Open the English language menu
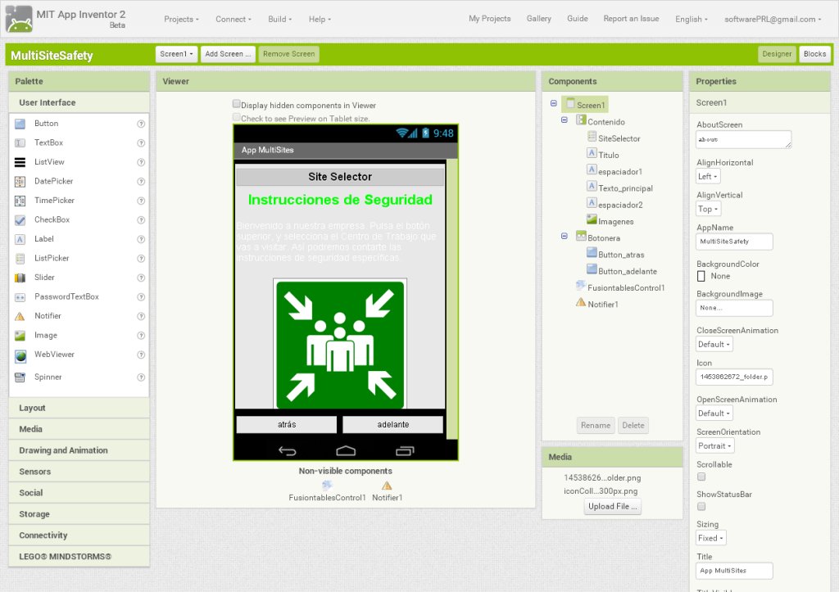Viewport: 839px width, 592px height. (691, 19)
